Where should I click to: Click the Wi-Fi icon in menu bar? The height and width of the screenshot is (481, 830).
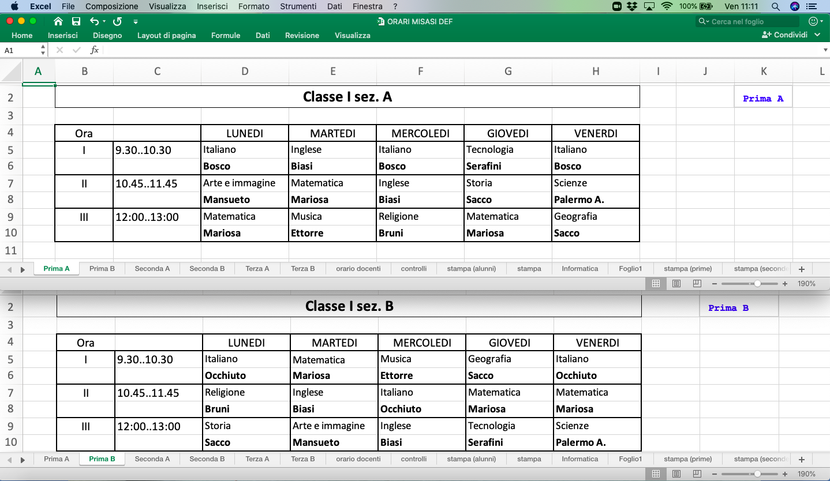pyautogui.click(x=667, y=6)
